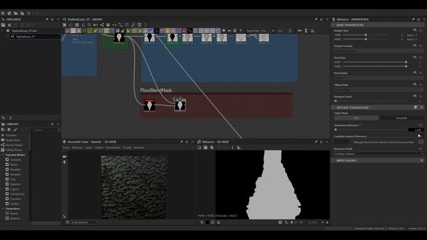
Task: Collapse the Base Parameters section
Action: pos(333,25)
